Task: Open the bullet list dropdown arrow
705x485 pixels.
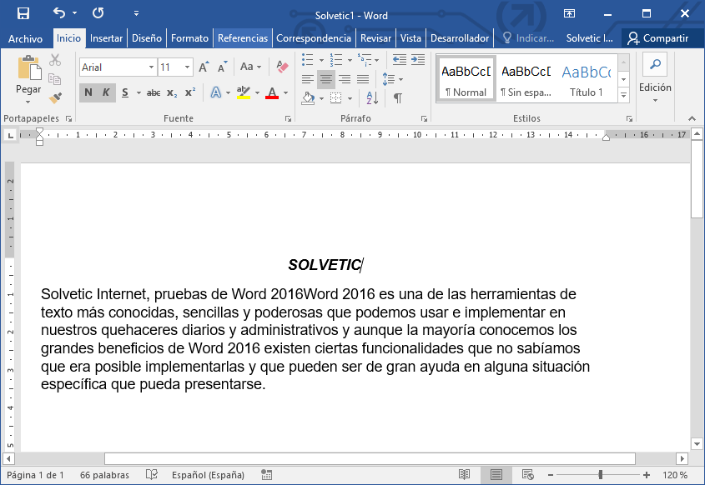Action: tap(321, 60)
